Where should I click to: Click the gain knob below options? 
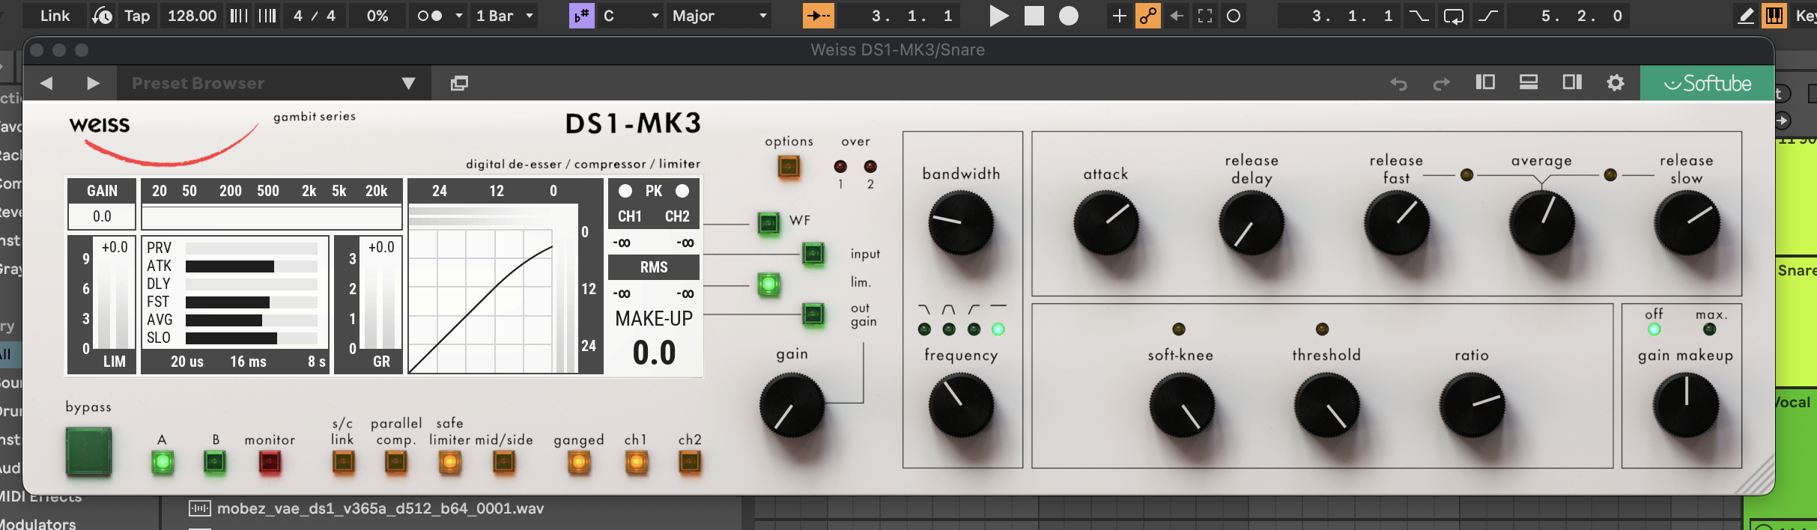[x=792, y=405]
